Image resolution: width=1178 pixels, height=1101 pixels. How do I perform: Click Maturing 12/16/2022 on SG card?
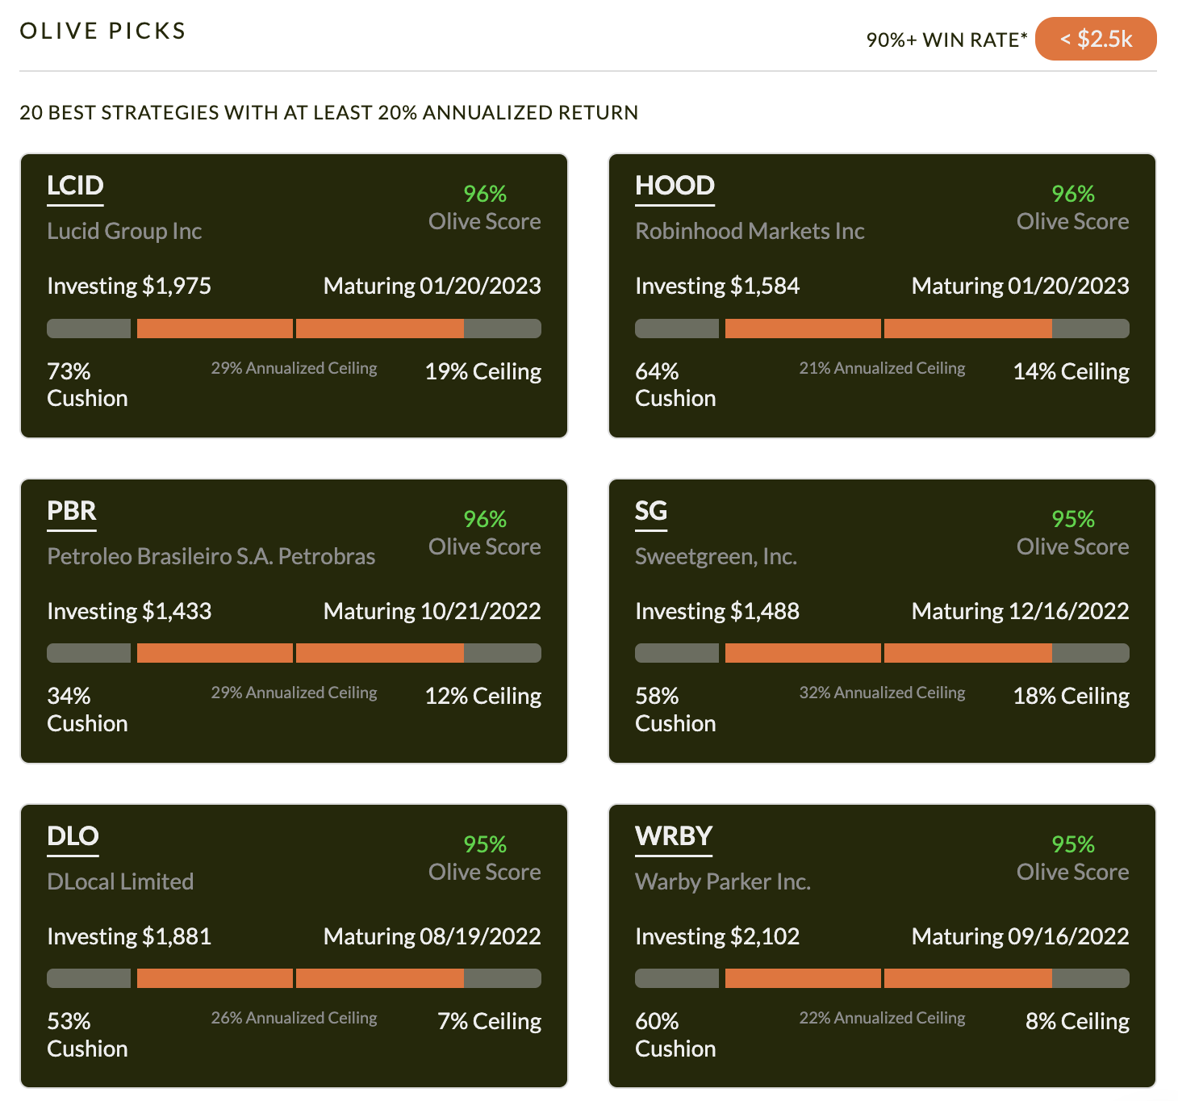tap(1021, 612)
